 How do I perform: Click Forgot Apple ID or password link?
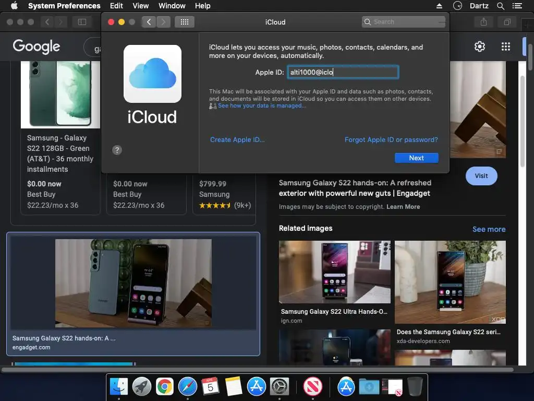point(391,139)
